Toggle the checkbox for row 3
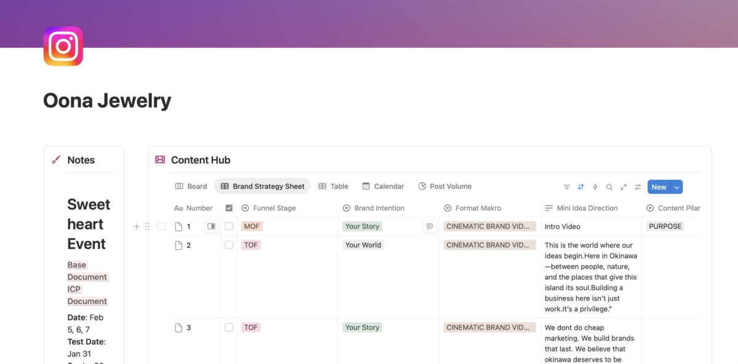 point(229,328)
